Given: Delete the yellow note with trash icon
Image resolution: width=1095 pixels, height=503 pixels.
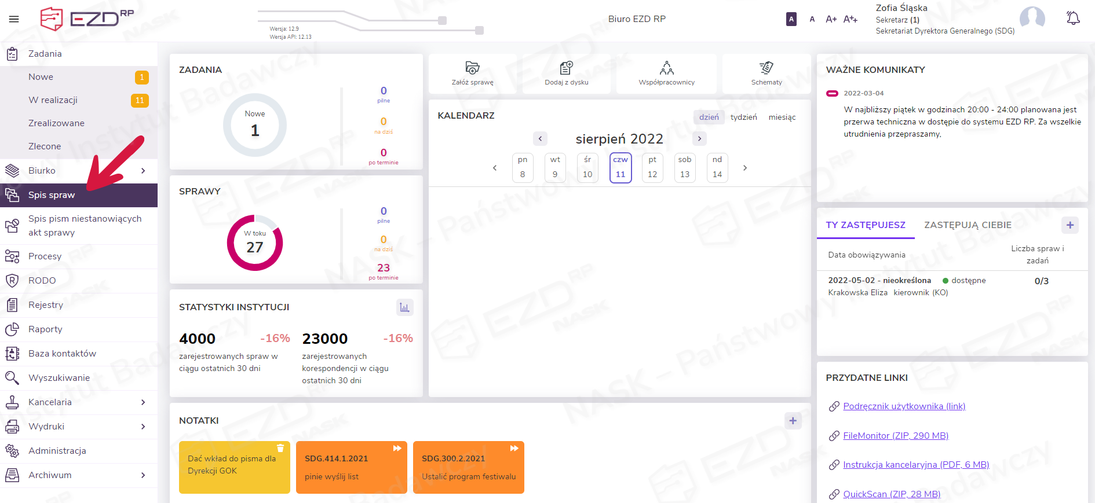Looking at the screenshot, I should click(280, 449).
